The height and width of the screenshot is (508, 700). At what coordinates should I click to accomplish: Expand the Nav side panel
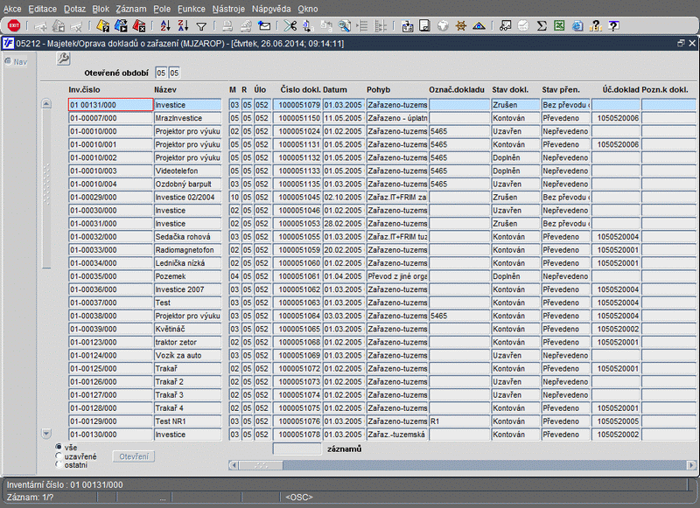15,61
